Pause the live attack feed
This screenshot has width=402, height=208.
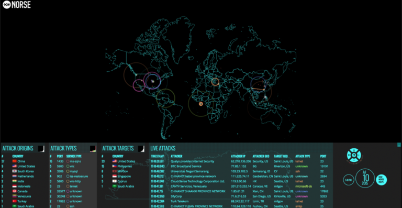(x=349, y=155)
